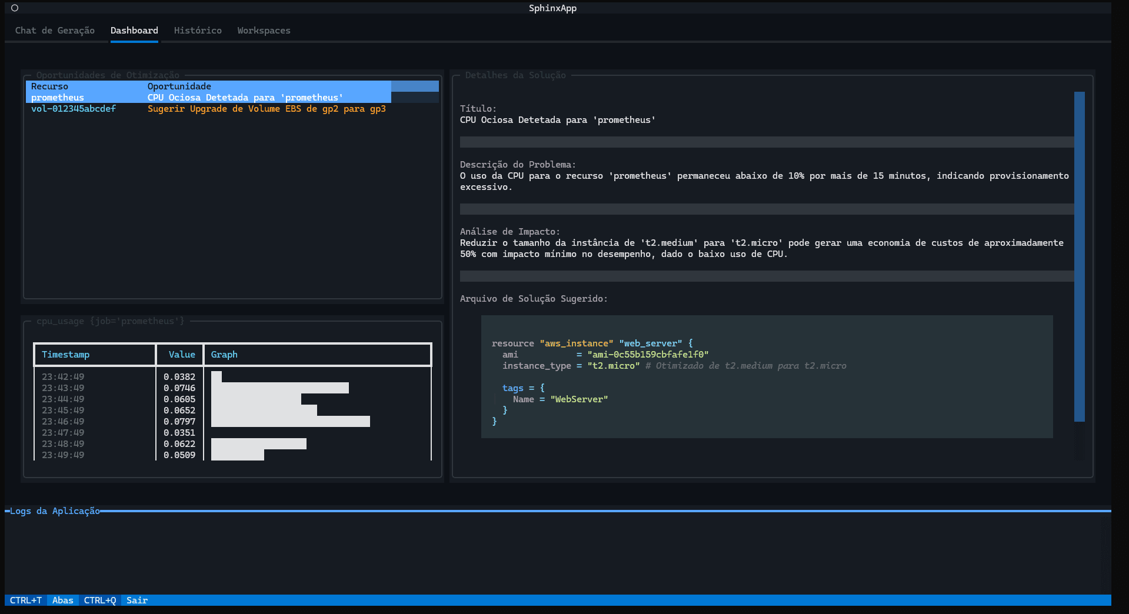Click inside the Terraform code block

[x=767, y=376]
